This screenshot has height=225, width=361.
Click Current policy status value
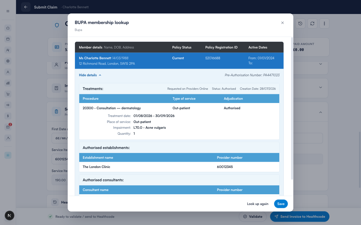178,58
